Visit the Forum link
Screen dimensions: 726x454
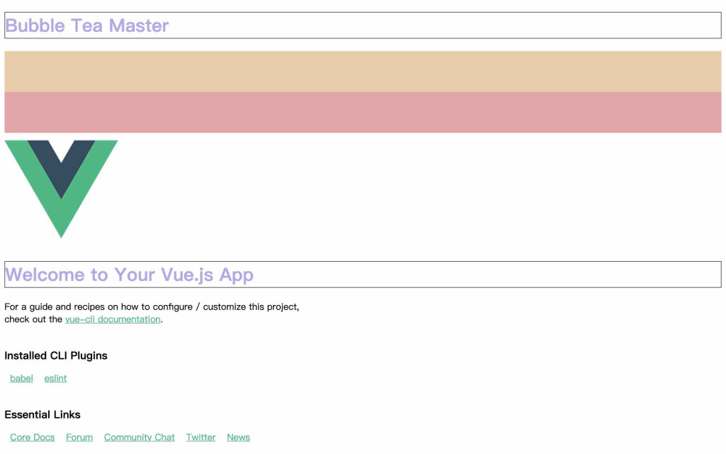coord(79,437)
